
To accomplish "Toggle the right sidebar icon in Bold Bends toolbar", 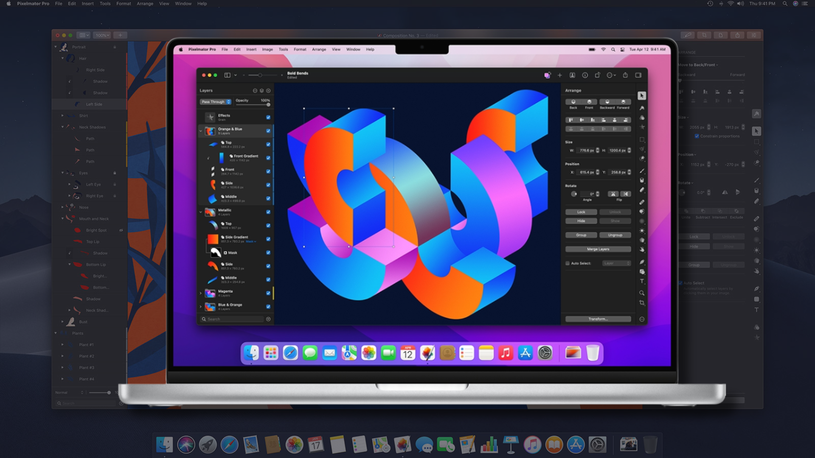I will click(x=638, y=75).
